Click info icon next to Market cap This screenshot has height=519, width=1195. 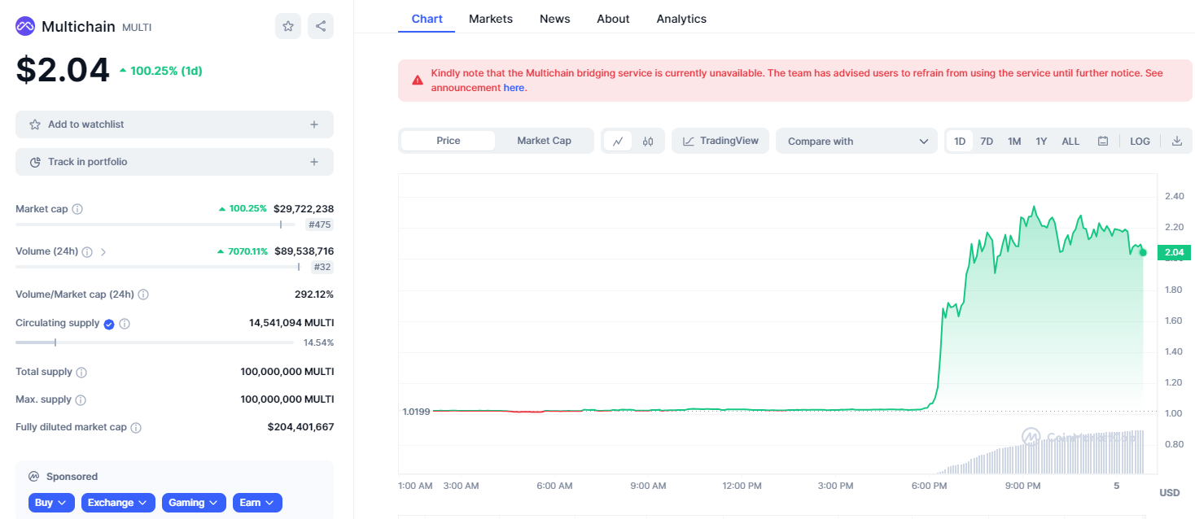click(x=77, y=209)
